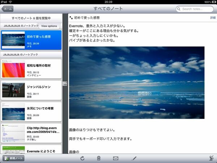Email note using envelope icon
This screenshot has height=163, width=217.
point(116,158)
